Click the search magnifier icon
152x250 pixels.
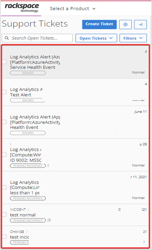tap(7, 38)
